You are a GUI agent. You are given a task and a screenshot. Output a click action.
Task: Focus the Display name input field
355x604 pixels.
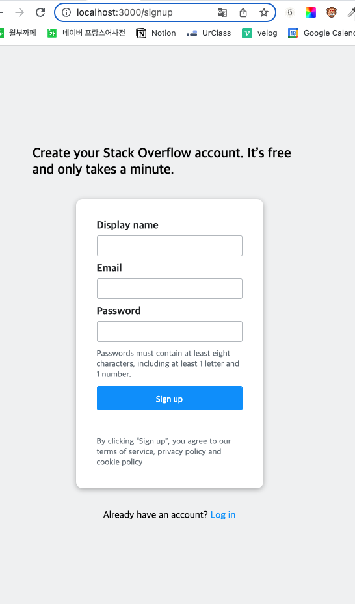pos(170,246)
